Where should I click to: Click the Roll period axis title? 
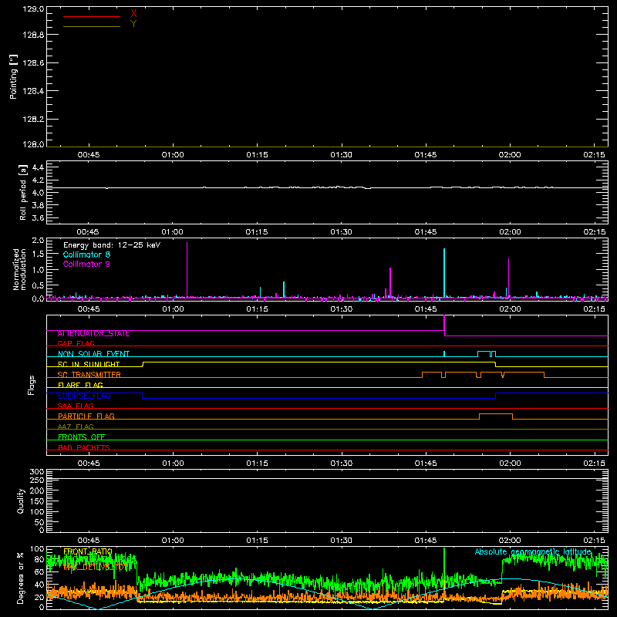click(x=23, y=192)
